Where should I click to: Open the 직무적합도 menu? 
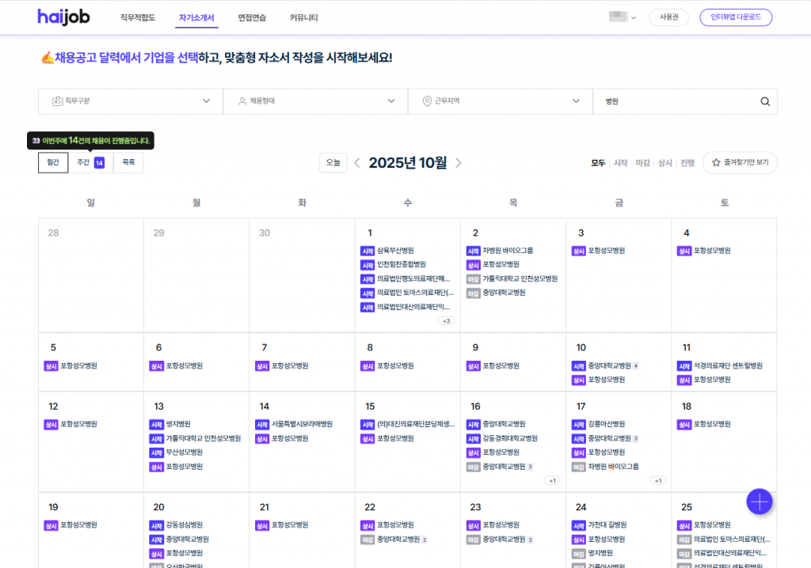tap(138, 17)
